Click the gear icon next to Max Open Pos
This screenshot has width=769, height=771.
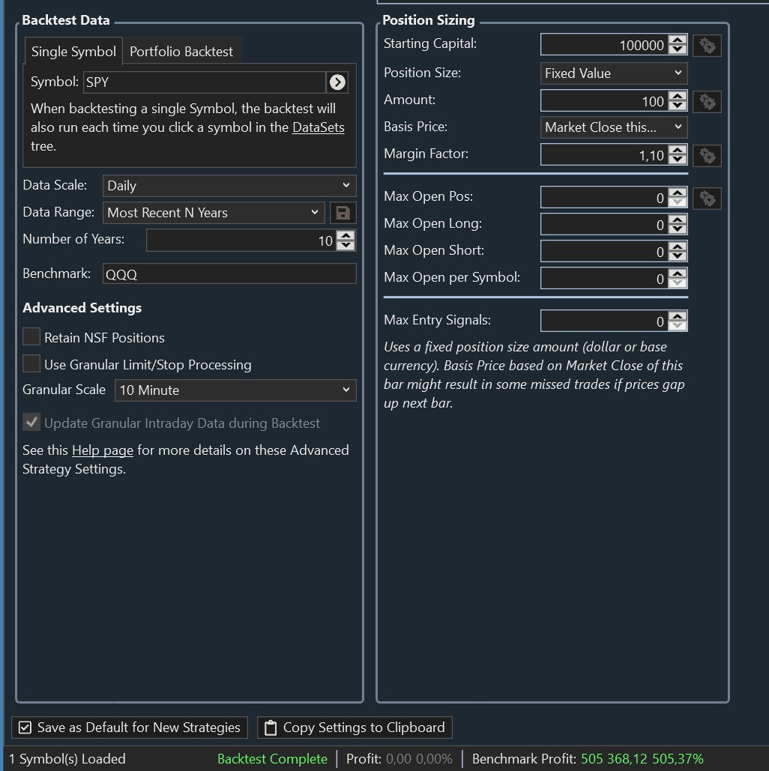pyautogui.click(x=707, y=199)
